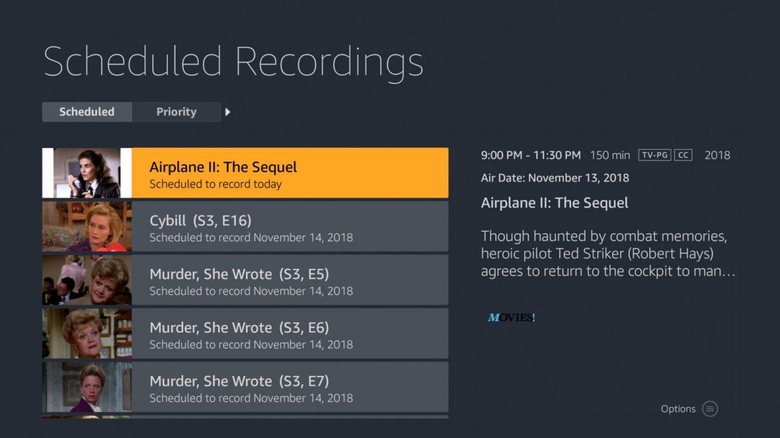Open the Options menu via hamburger icon
Image resolution: width=780 pixels, height=438 pixels.
(709, 409)
